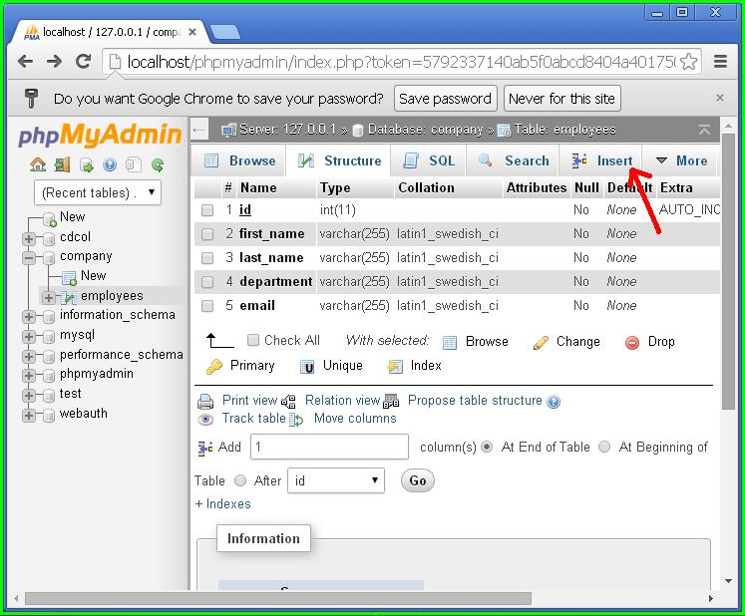This screenshot has width=745, height=616.
Task: Open phpMyAdmin documentation icon
Action: click(110, 164)
